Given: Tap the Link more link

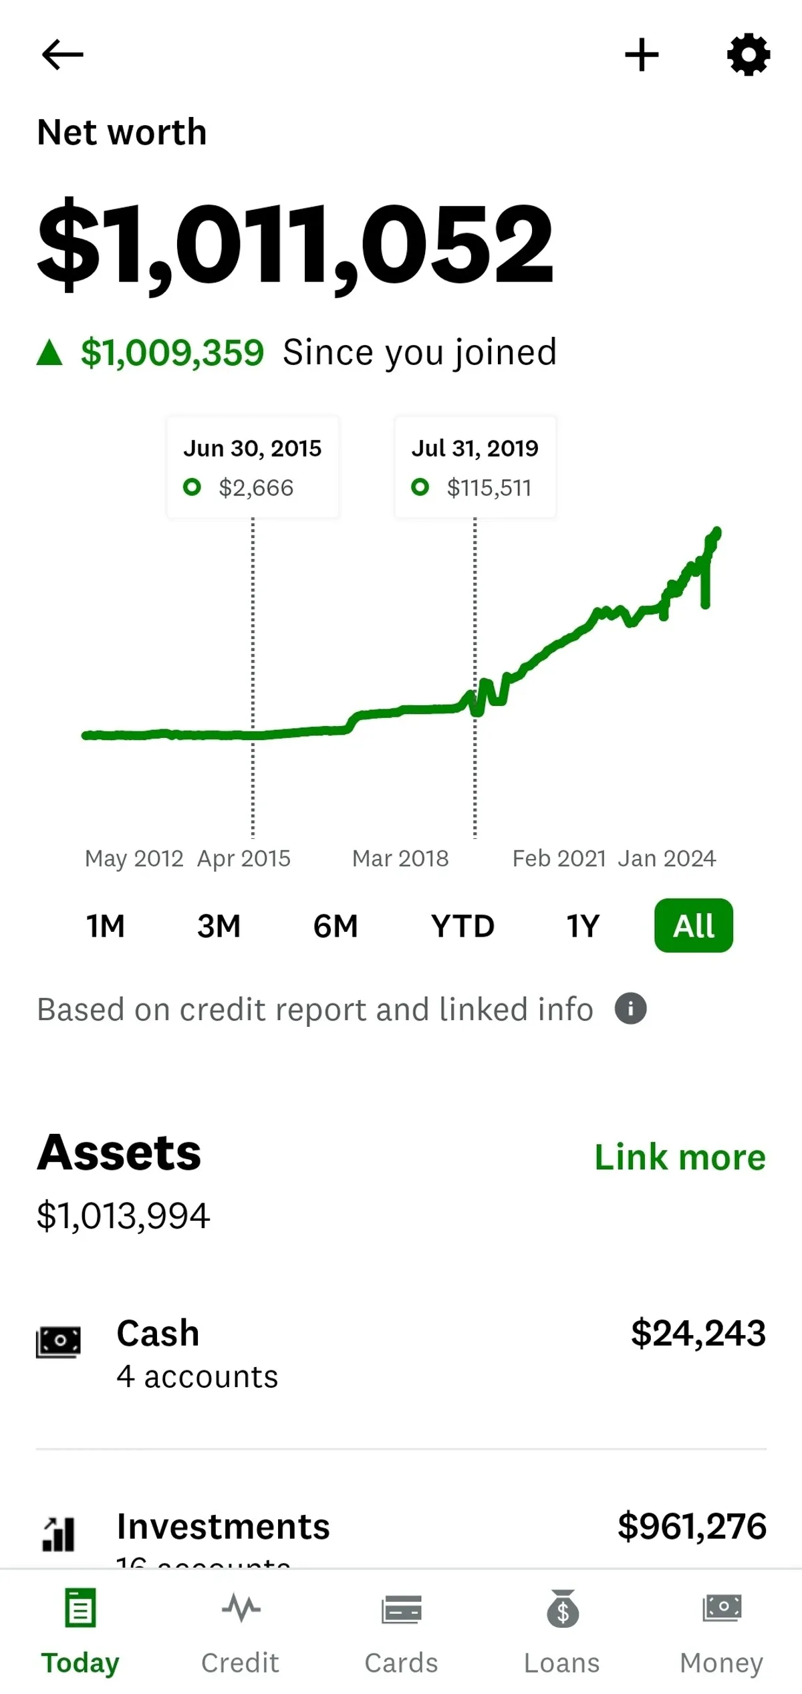Looking at the screenshot, I should click(x=680, y=1157).
